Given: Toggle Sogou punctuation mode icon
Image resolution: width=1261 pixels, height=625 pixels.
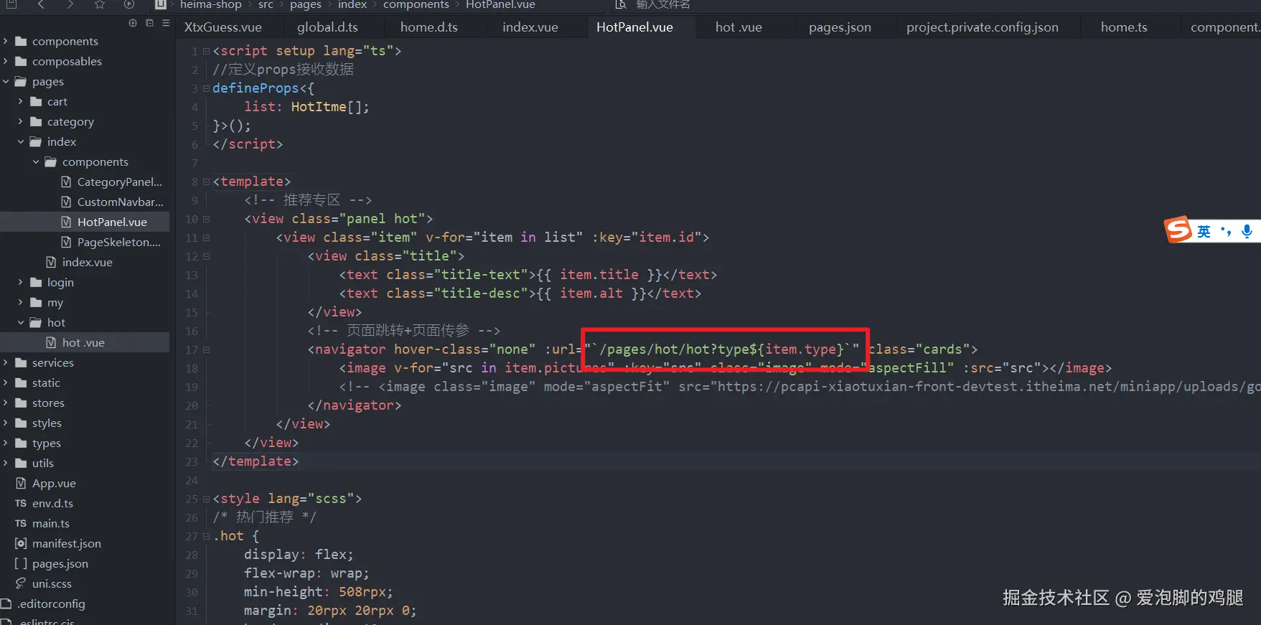Looking at the screenshot, I should coord(1226,231).
